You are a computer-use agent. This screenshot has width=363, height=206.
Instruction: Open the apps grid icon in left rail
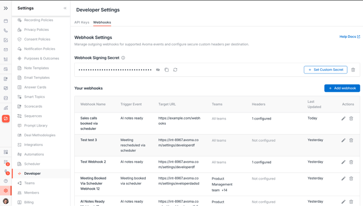(6, 152)
